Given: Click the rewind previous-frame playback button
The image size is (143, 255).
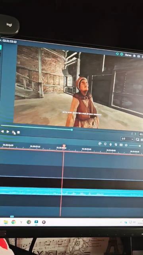Looking at the screenshot, I should coord(2,131).
